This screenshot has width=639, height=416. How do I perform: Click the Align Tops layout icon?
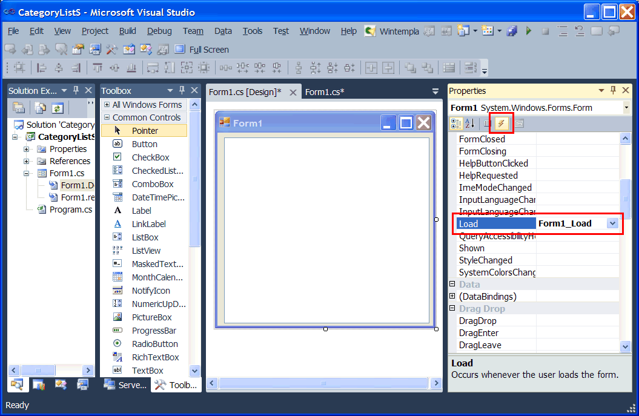(97, 68)
